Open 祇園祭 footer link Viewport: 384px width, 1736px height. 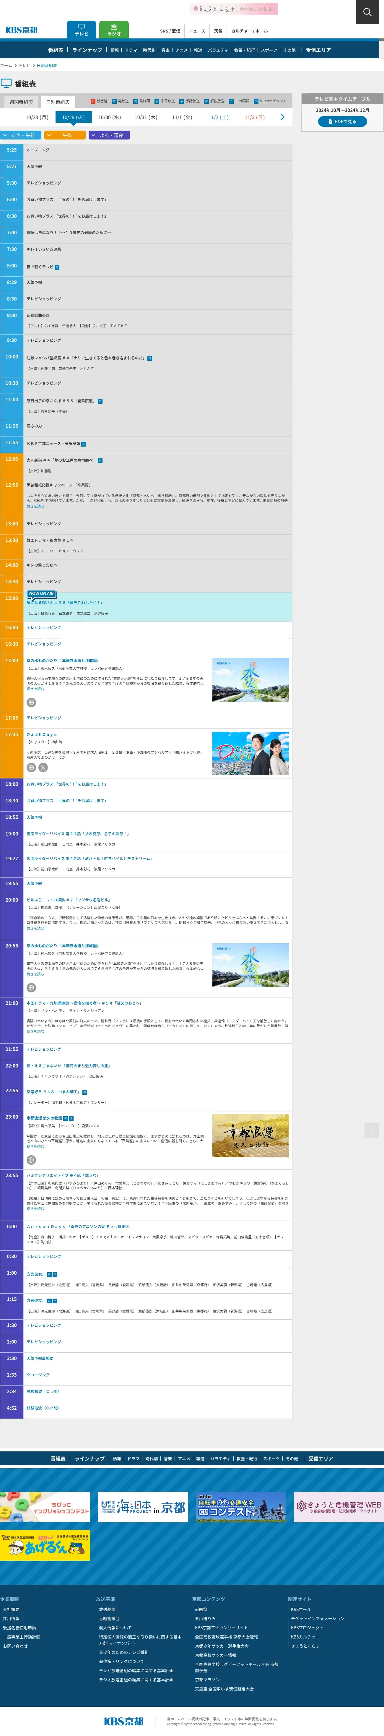(x=201, y=1609)
